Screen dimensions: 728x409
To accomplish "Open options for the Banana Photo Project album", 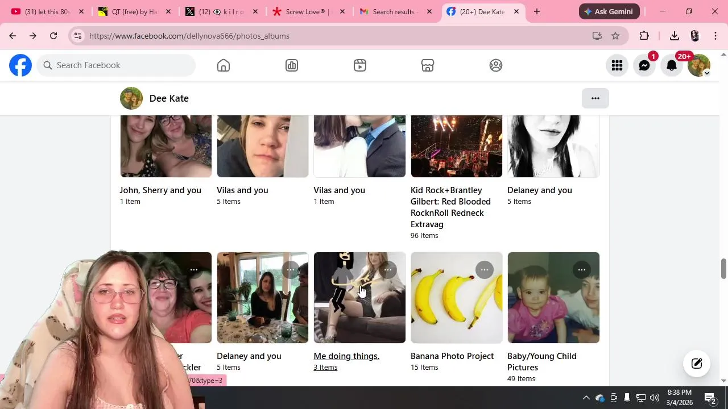I will (485, 270).
